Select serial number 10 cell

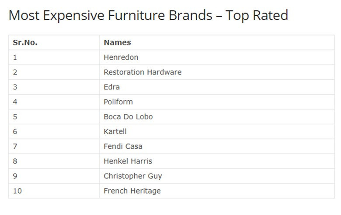[x=17, y=191]
